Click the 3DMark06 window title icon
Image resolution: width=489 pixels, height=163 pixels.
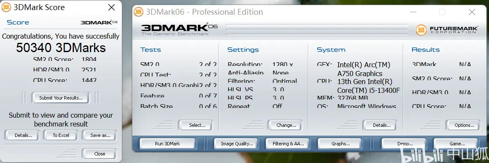click(139, 12)
